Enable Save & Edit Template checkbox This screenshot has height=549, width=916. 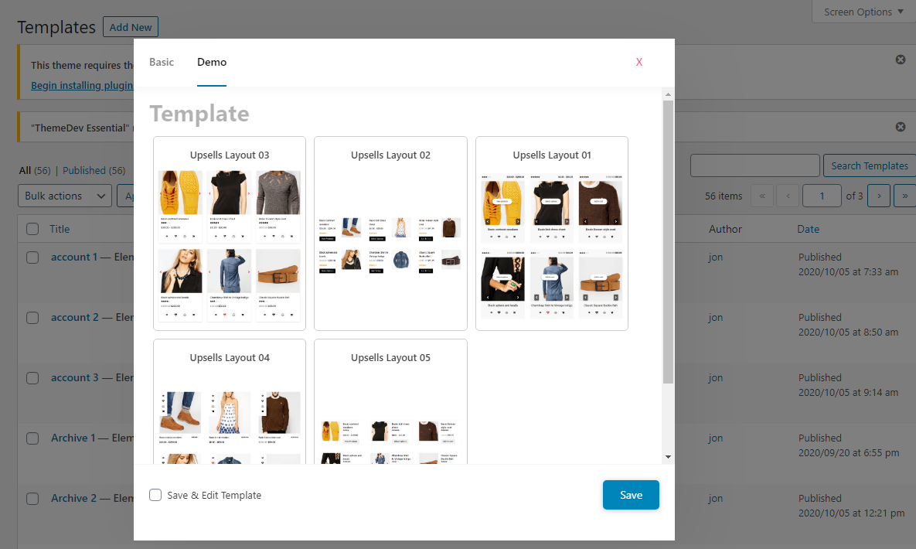point(155,495)
